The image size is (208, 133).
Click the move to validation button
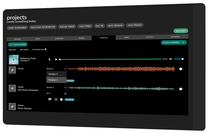pos(174,42)
